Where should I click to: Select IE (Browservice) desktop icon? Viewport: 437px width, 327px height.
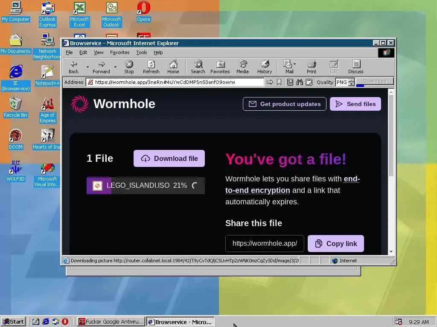[16, 78]
